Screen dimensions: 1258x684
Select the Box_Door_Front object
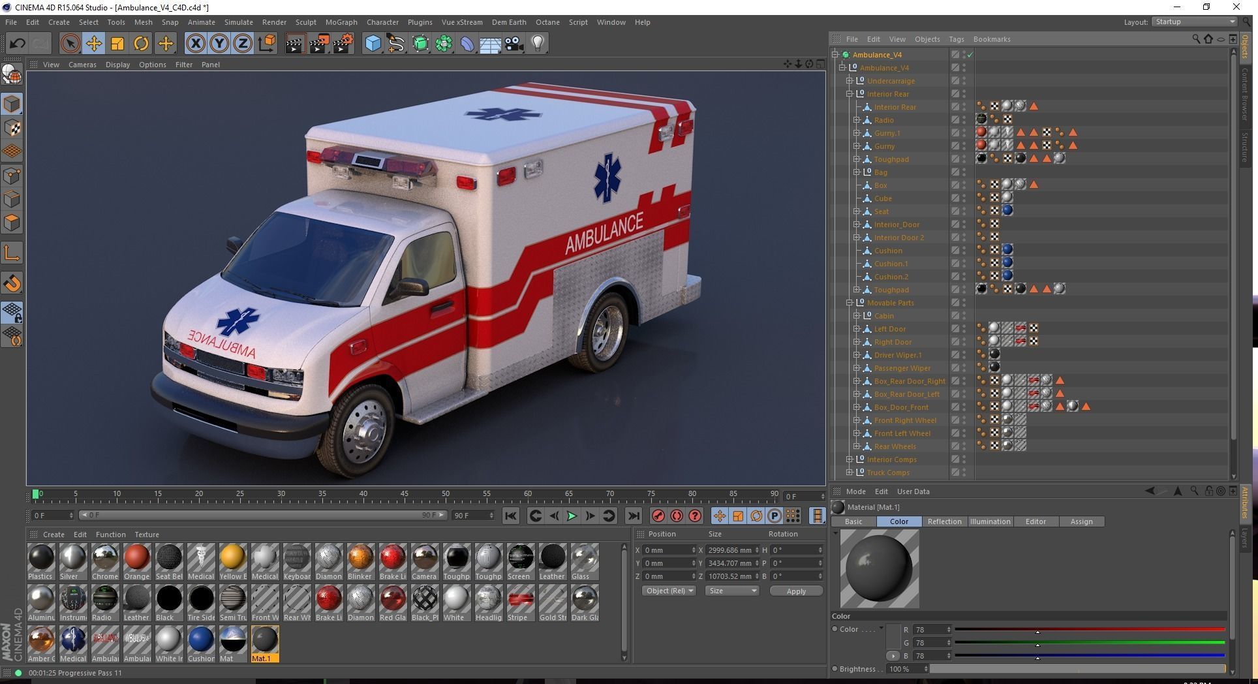[x=901, y=407]
